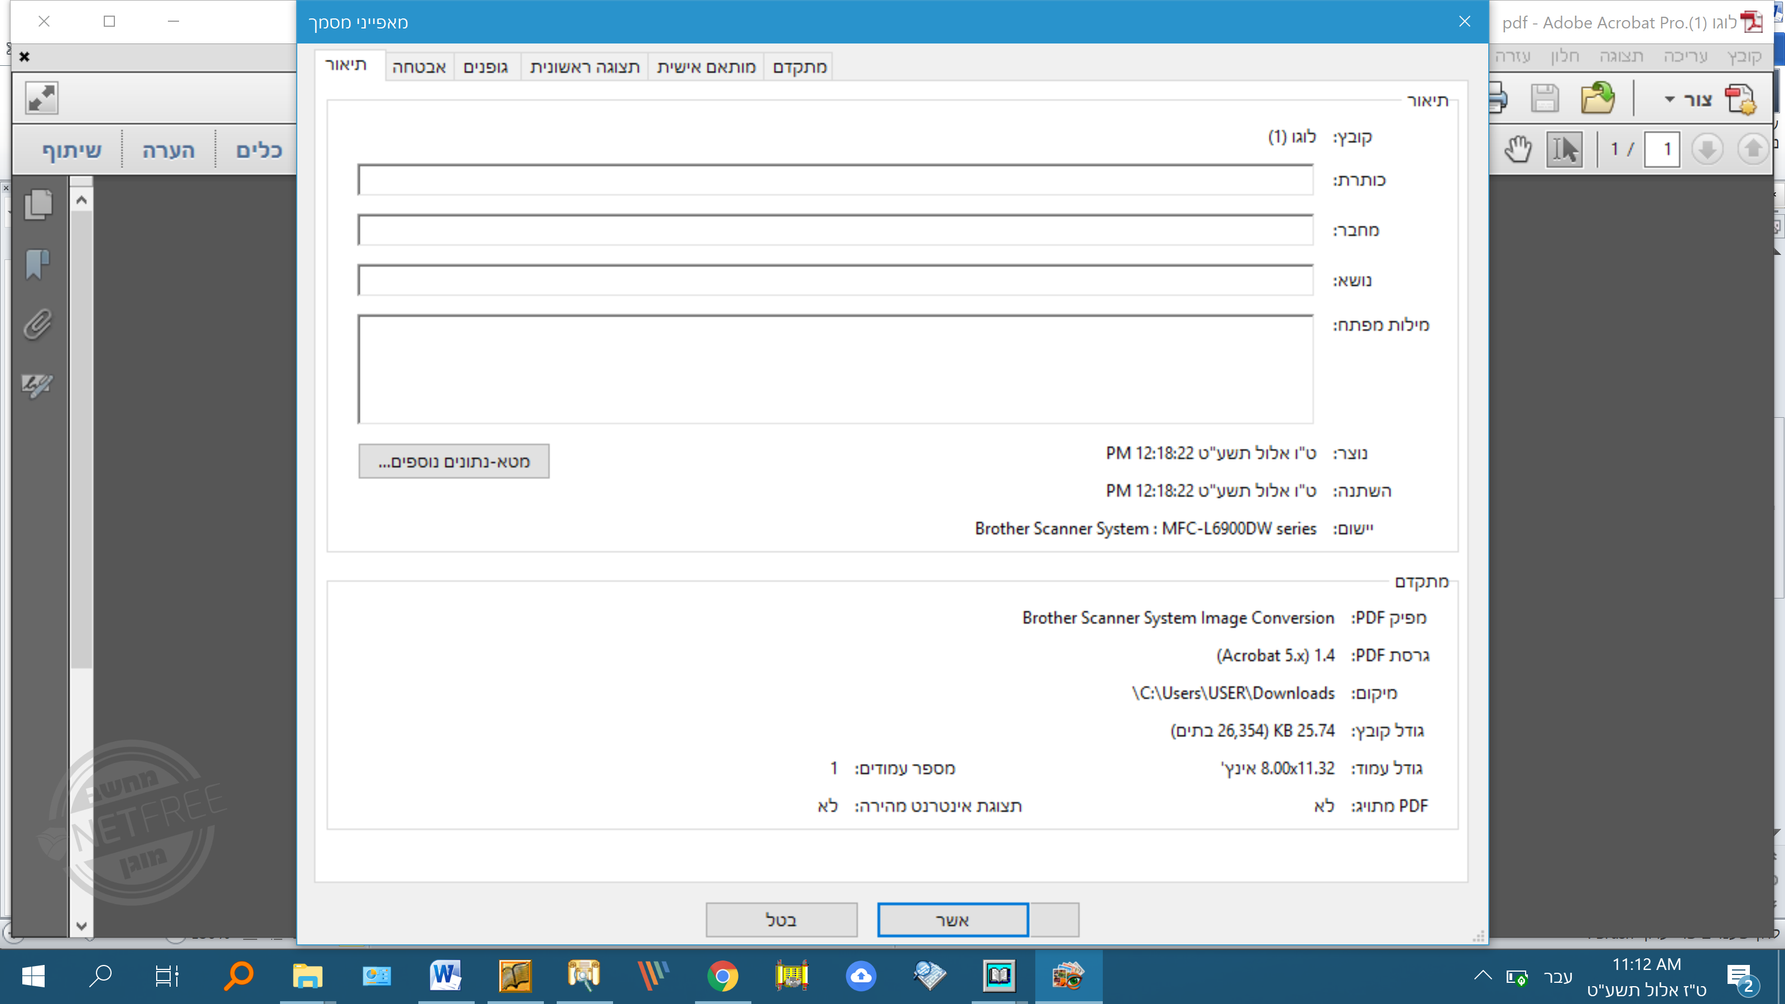
Task: Click the sidebar scroll down arrow
Action: pyautogui.click(x=81, y=926)
